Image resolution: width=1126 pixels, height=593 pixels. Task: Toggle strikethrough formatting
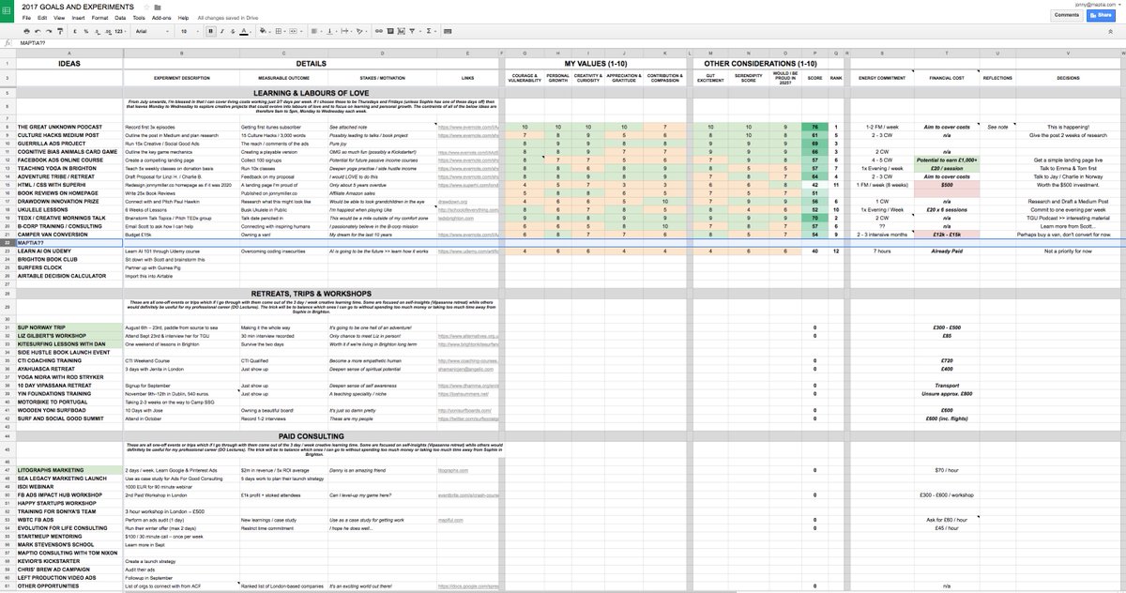tap(233, 31)
